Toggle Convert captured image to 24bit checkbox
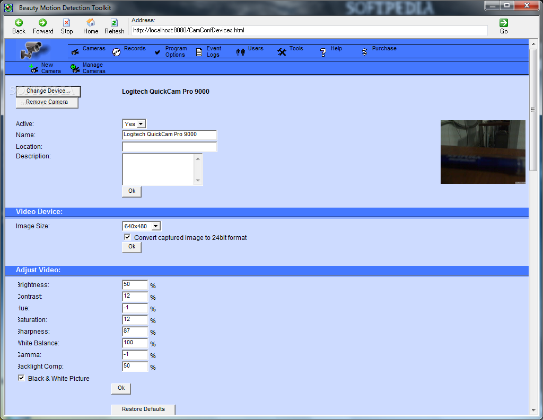 [127, 237]
